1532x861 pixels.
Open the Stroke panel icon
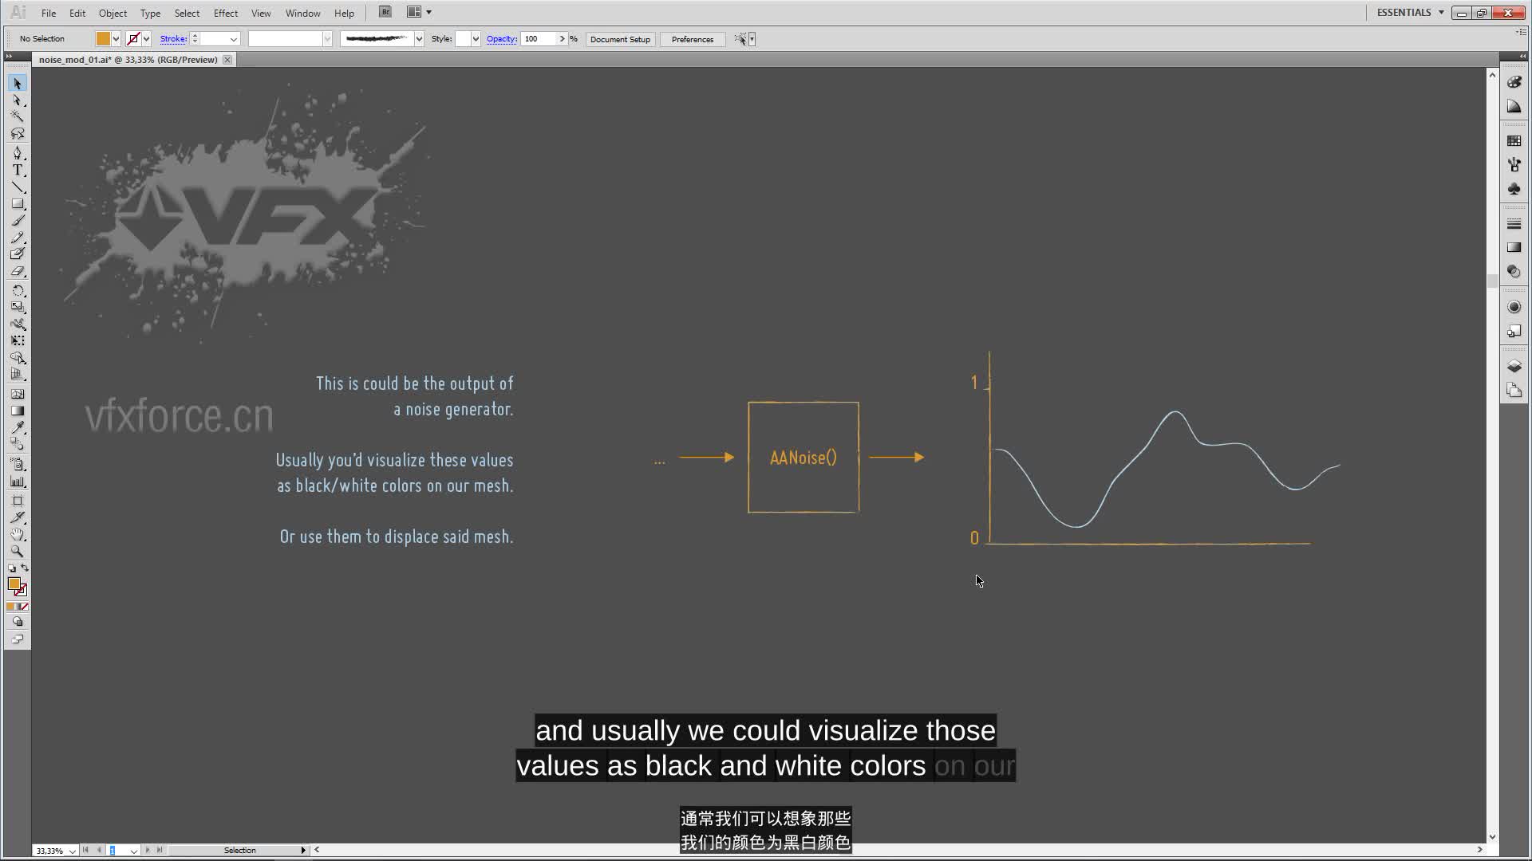[1514, 224]
